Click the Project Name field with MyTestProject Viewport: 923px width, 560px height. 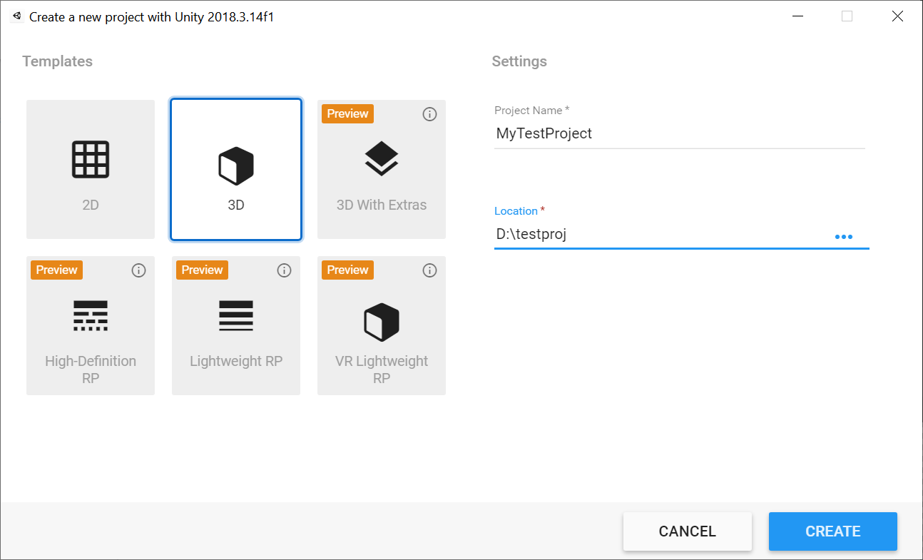tap(679, 133)
